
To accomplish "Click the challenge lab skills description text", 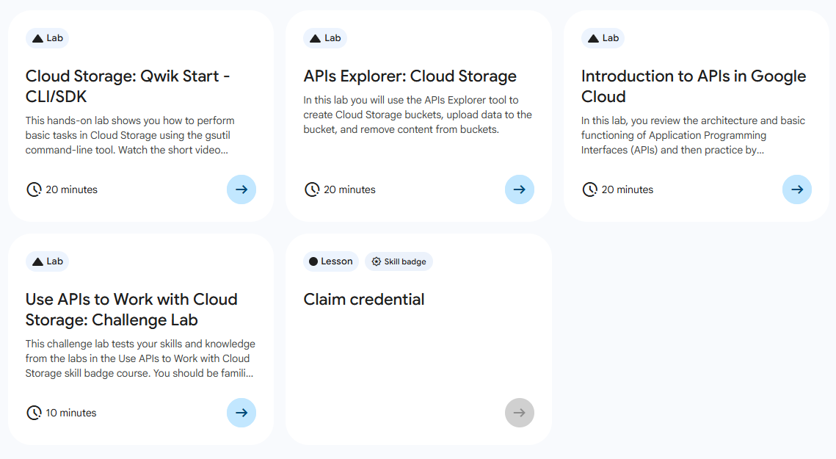I will (x=140, y=358).
